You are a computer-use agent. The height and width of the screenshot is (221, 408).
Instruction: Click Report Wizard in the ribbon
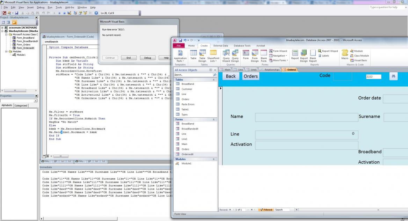pyautogui.click(x=328, y=51)
